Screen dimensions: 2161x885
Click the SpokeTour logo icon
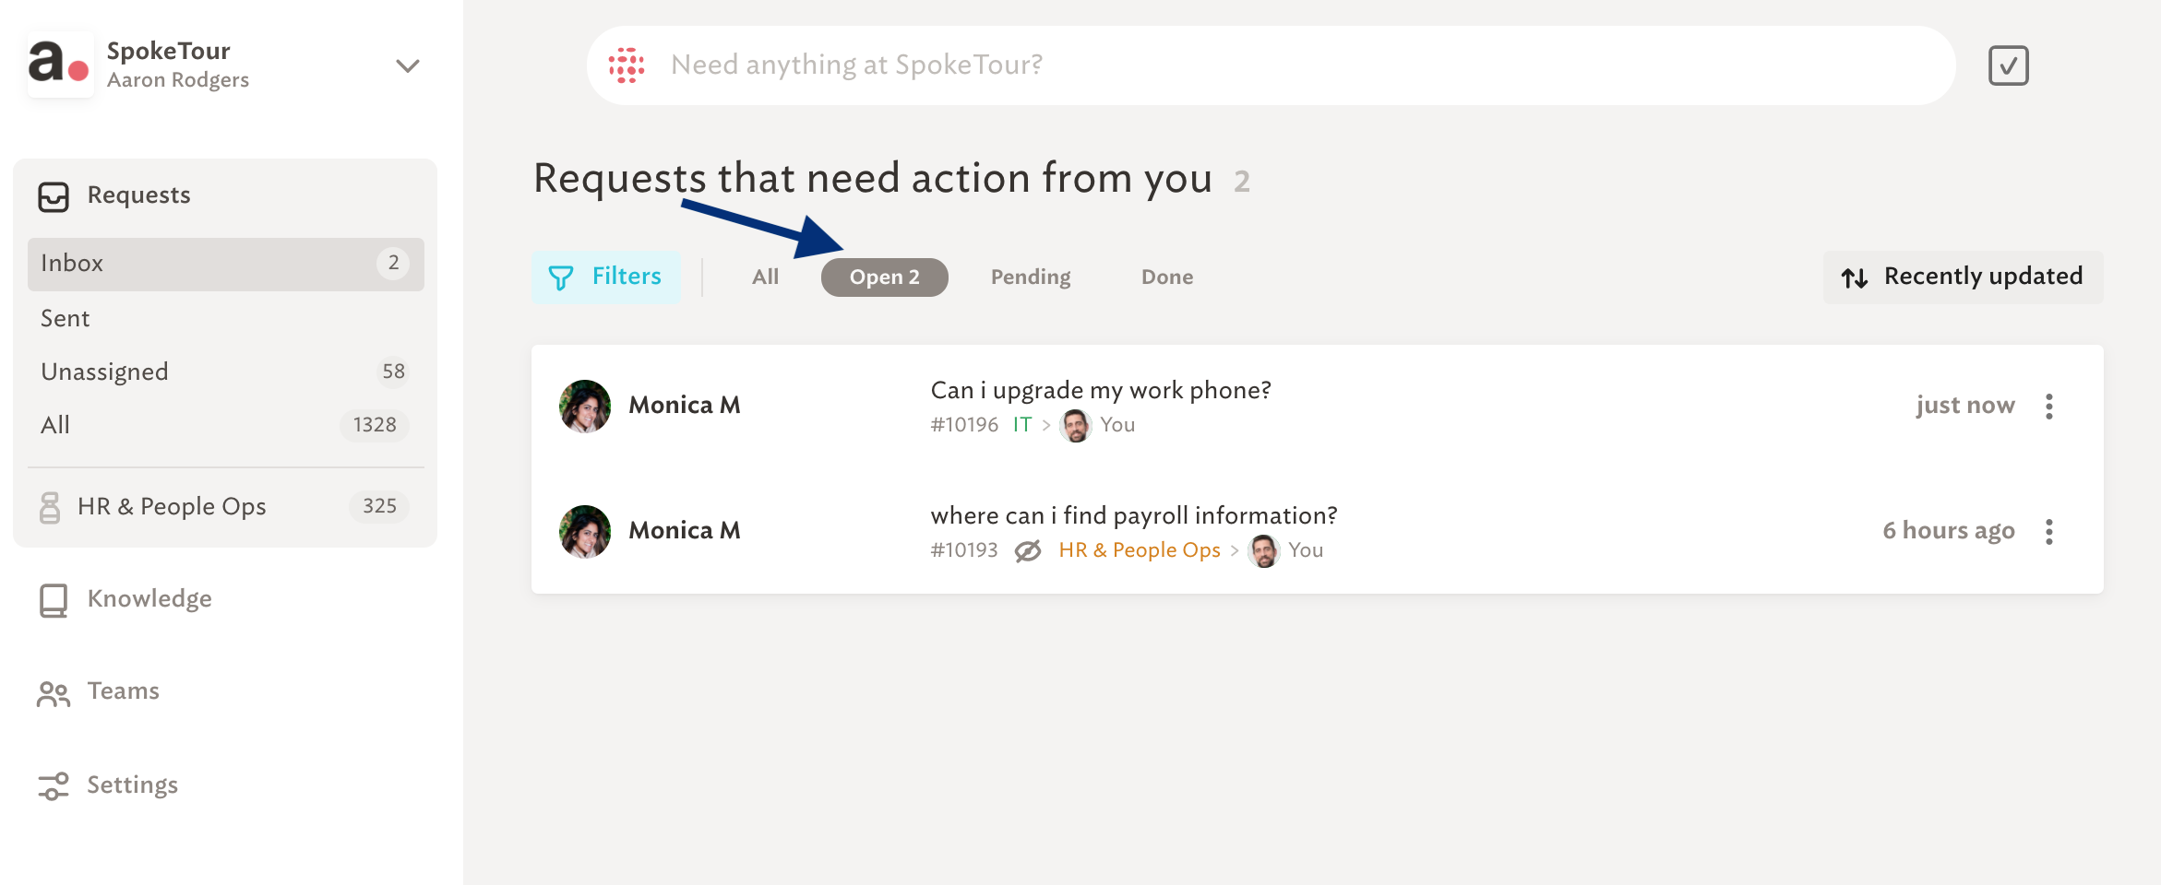[x=60, y=65]
